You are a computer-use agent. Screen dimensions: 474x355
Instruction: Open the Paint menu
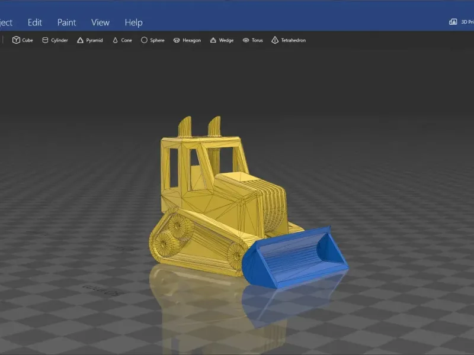pyautogui.click(x=66, y=22)
